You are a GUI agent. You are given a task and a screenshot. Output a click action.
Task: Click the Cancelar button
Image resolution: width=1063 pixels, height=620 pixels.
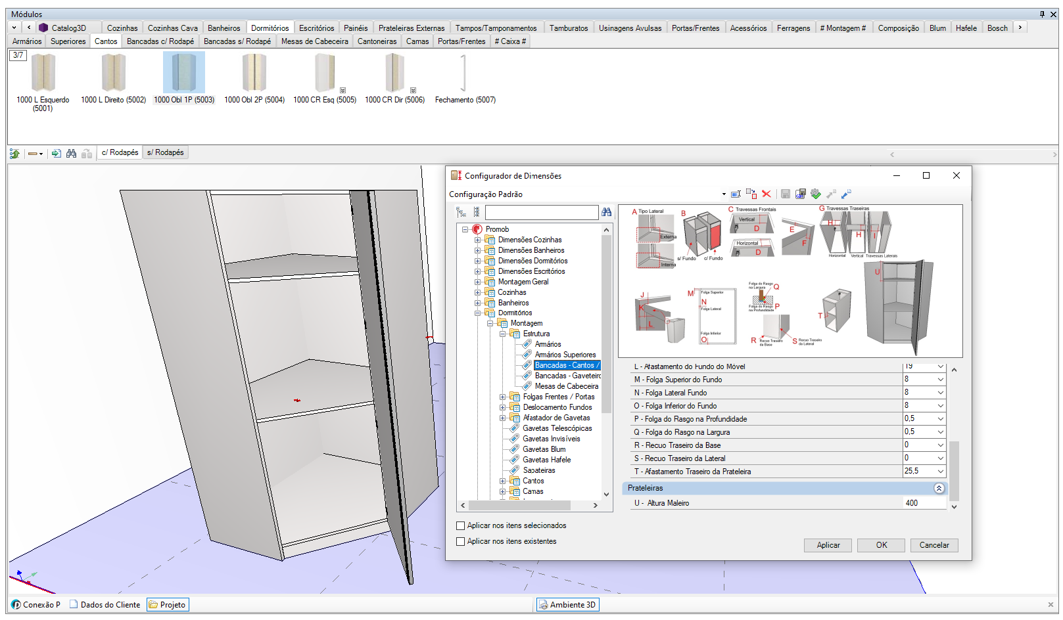click(x=933, y=545)
